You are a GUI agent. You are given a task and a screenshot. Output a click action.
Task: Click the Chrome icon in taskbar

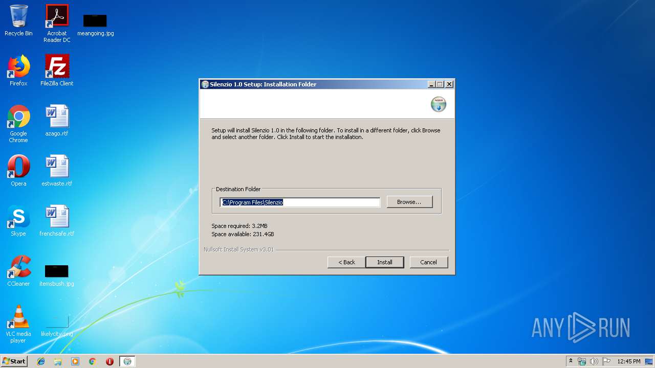pyautogui.click(x=93, y=361)
